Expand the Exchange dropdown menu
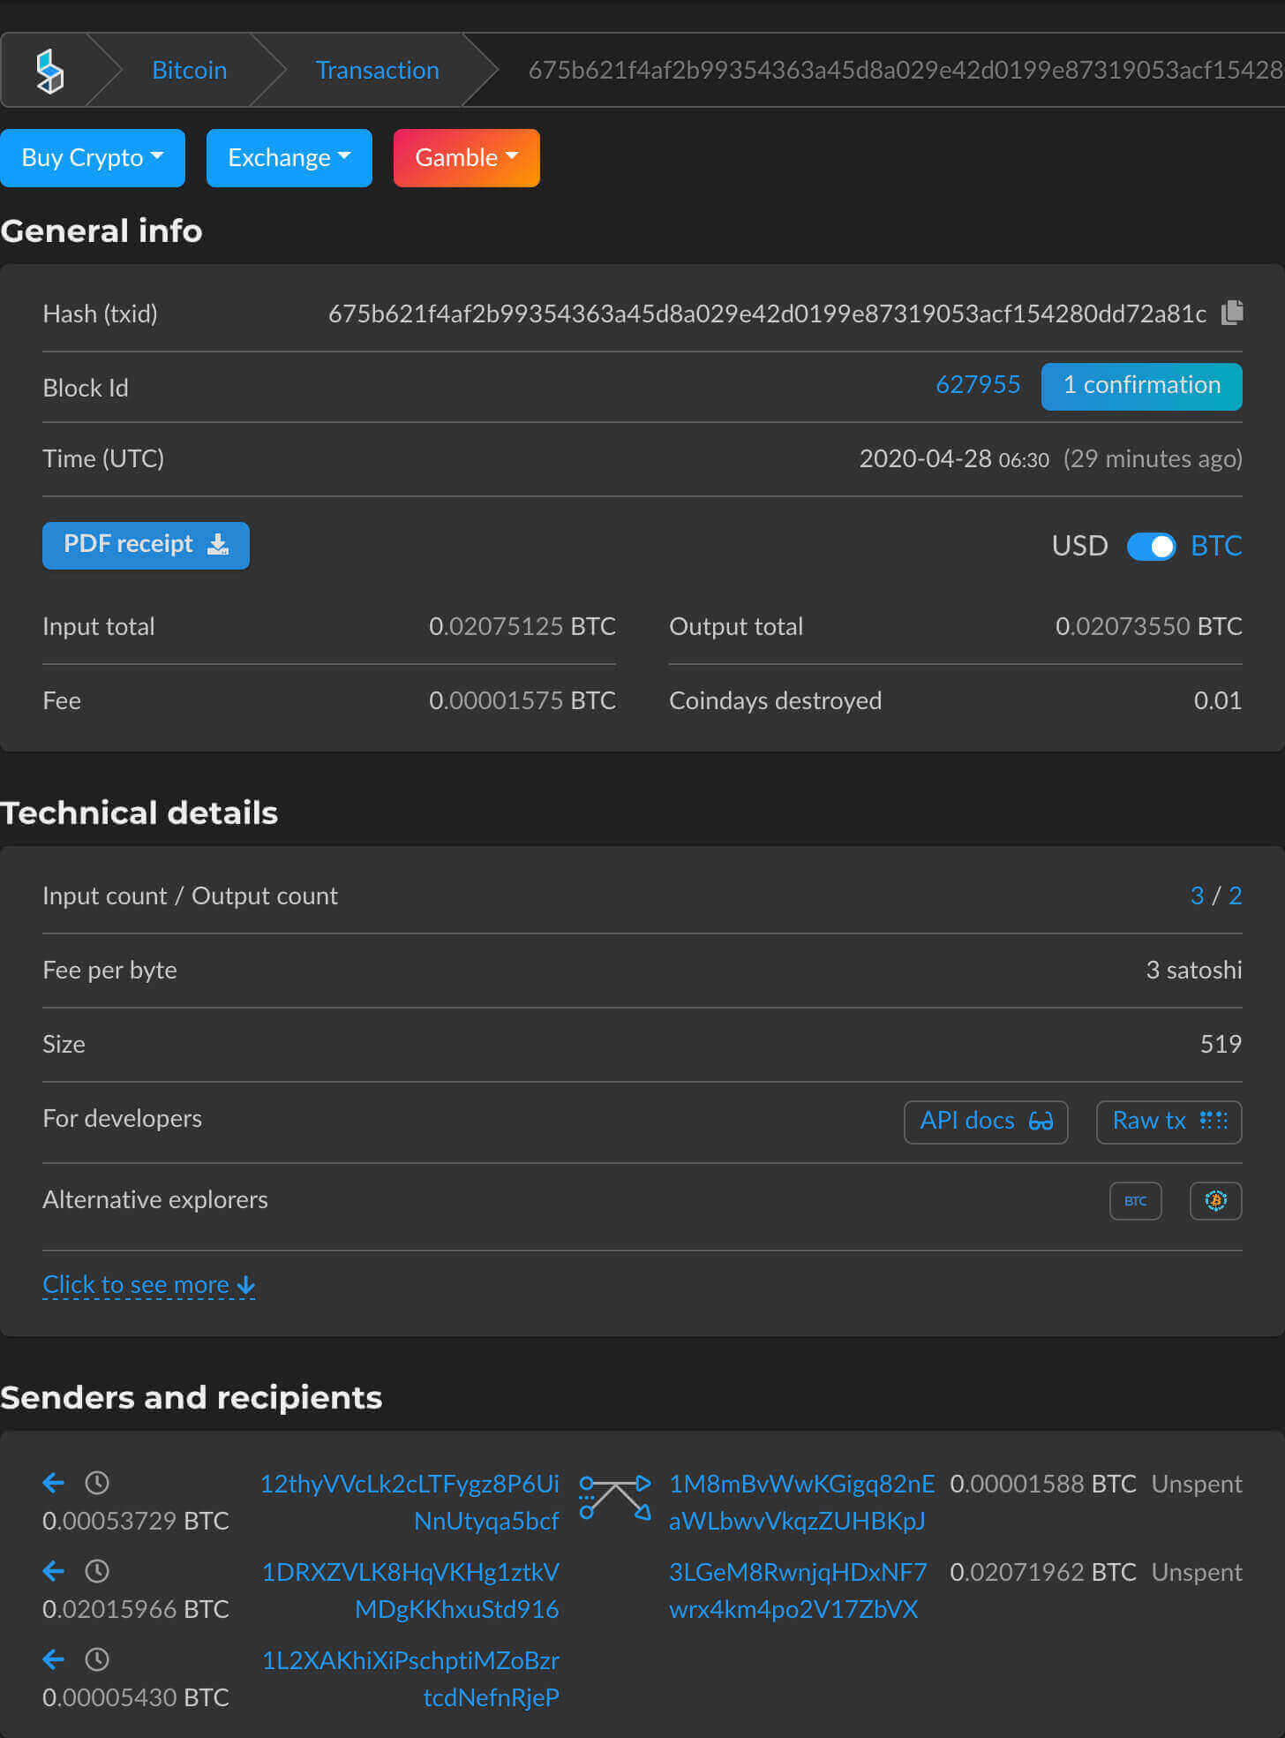Image resolution: width=1285 pixels, height=1738 pixels. [289, 158]
